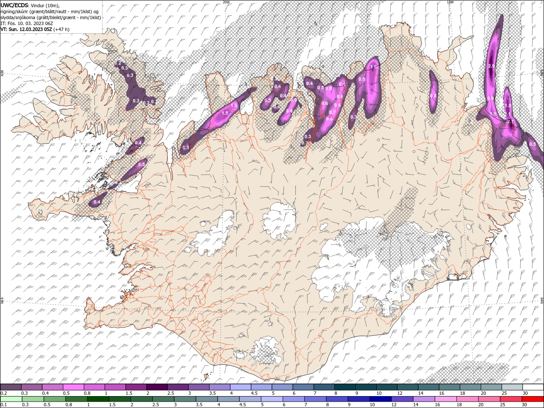Click the white Mýrdalsjökull glacier near the south coast
The image size is (544, 408).
pos(266,351)
